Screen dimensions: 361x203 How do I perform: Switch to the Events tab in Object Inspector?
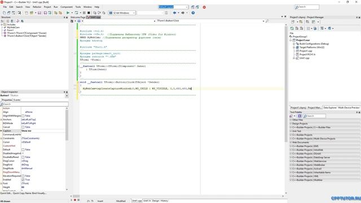[17, 100]
